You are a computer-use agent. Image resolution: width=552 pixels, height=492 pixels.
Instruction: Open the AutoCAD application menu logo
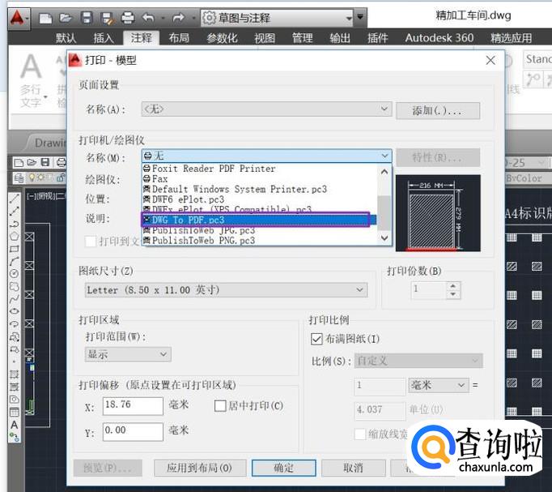click(x=17, y=17)
